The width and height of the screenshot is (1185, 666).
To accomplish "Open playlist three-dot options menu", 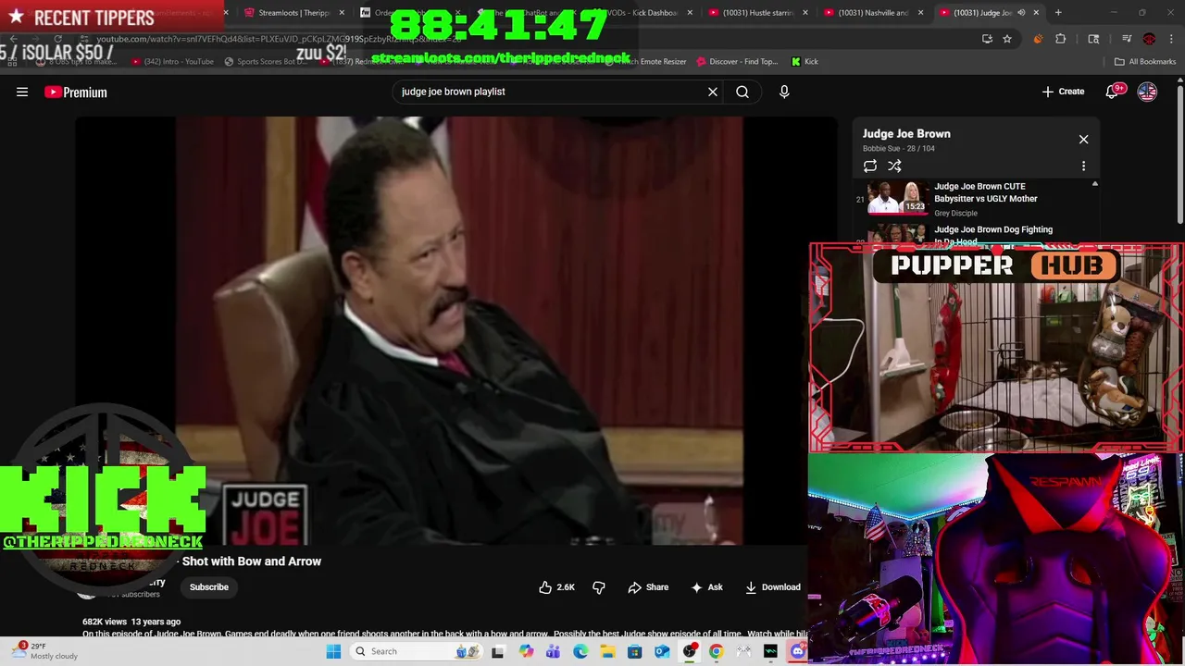I will pos(1083,166).
